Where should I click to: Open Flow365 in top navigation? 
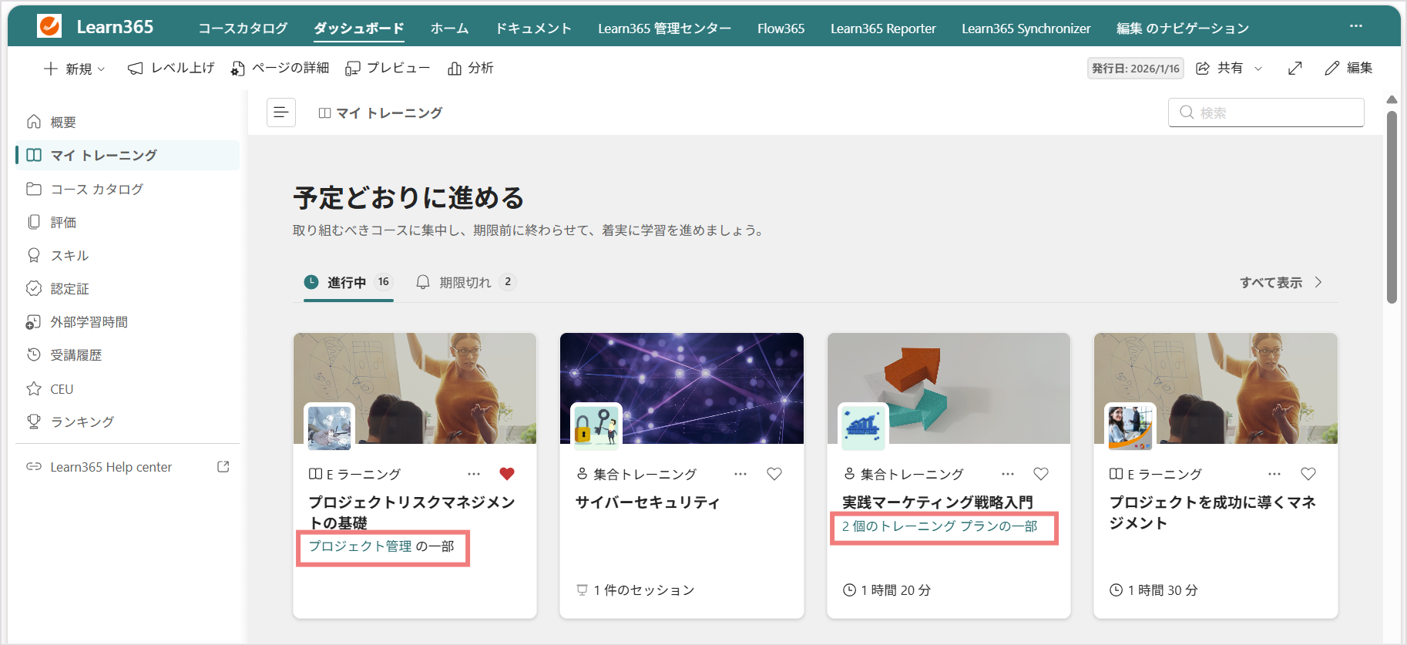(x=781, y=29)
